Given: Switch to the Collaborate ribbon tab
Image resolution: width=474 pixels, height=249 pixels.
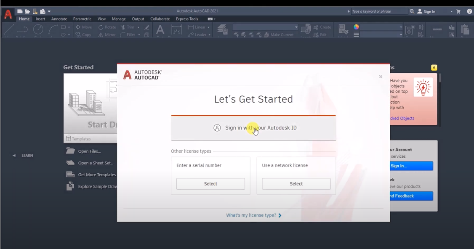Looking at the screenshot, I should point(160,19).
